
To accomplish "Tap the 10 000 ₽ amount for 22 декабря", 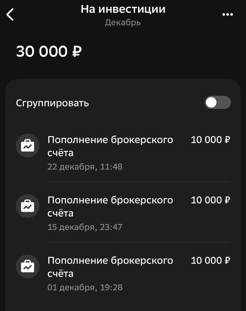I will pyautogui.click(x=211, y=140).
